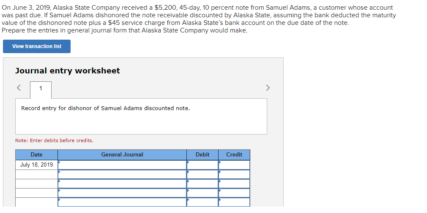
Task: Click the View transaction list button
Action: click(37, 46)
